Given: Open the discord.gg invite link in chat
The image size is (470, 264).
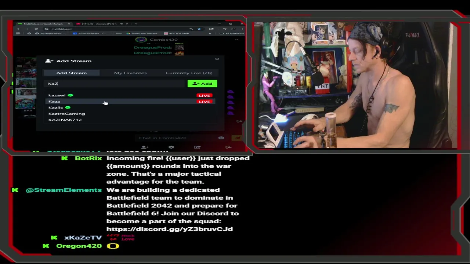Looking at the screenshot, I should point(170,229).
